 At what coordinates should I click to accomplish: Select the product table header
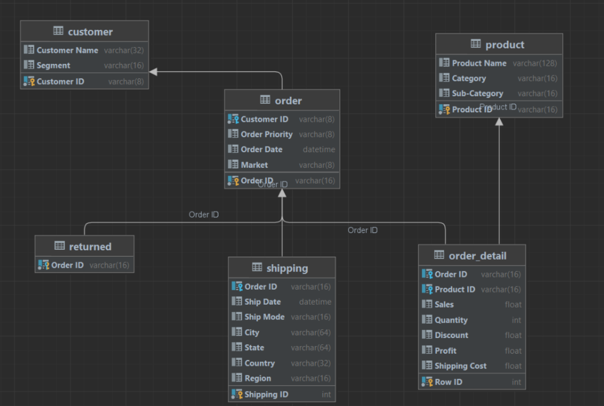505,44
